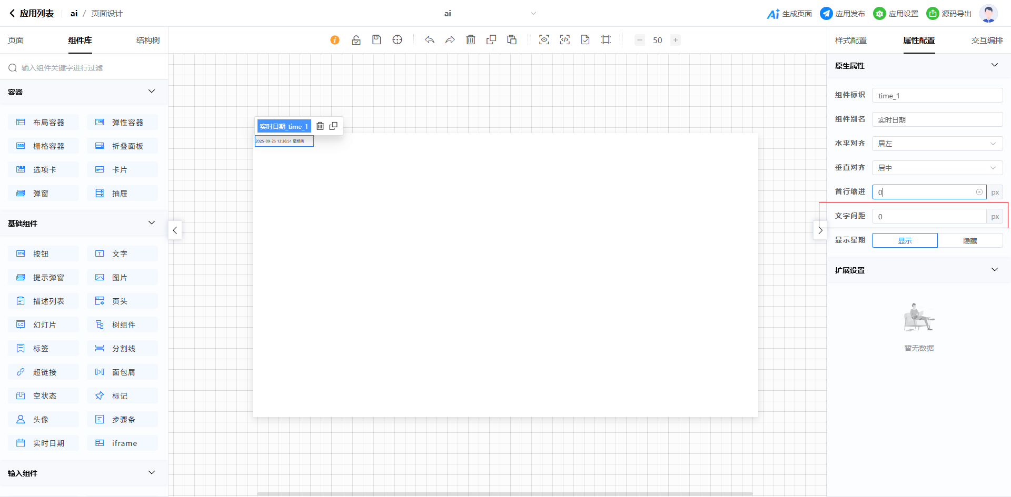Viewport: 1011px width, 497px height.
Task: Open the code view icon
Action: pyautogui.click(x=564, y=40)
